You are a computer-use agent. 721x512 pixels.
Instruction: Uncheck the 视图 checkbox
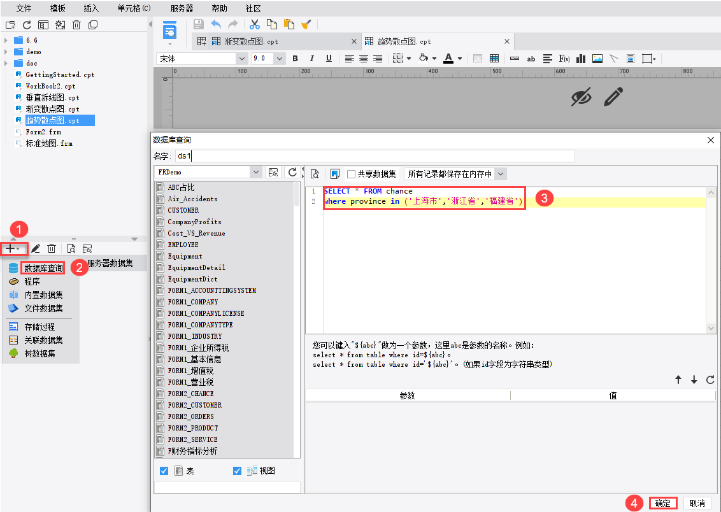tap(237, 471)
